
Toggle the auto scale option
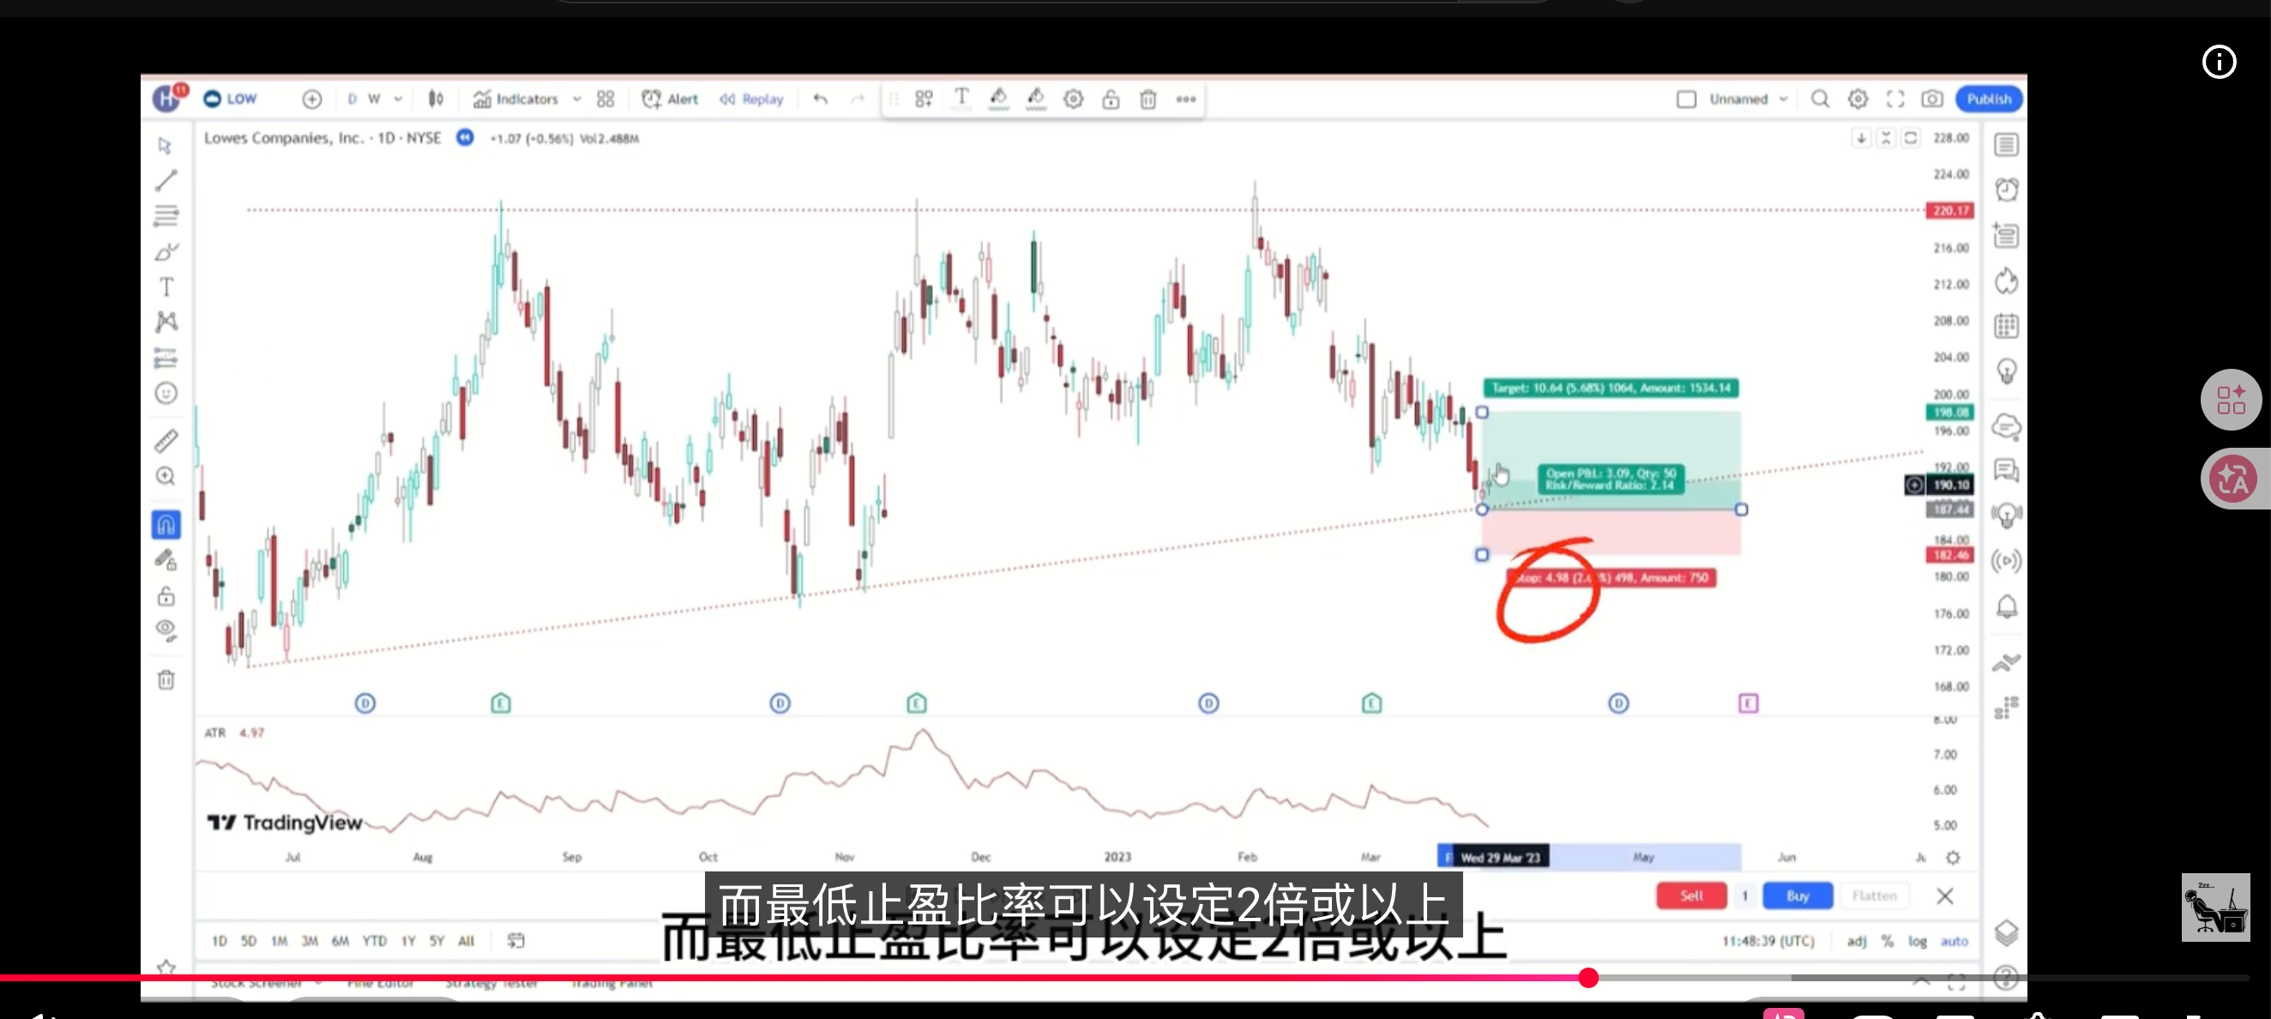pos(1955,942)
